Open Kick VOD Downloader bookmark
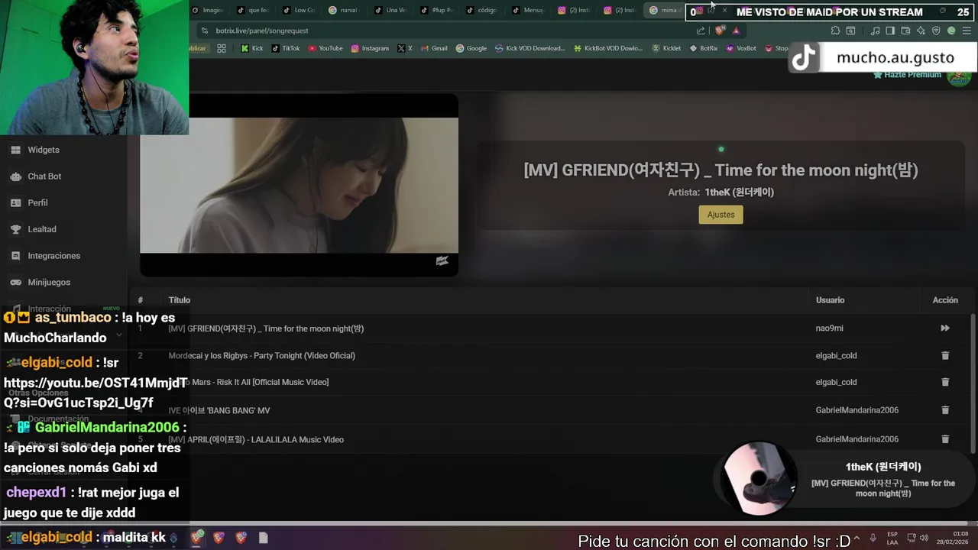The width and height of the screenshot is (978, 550). 530,48
